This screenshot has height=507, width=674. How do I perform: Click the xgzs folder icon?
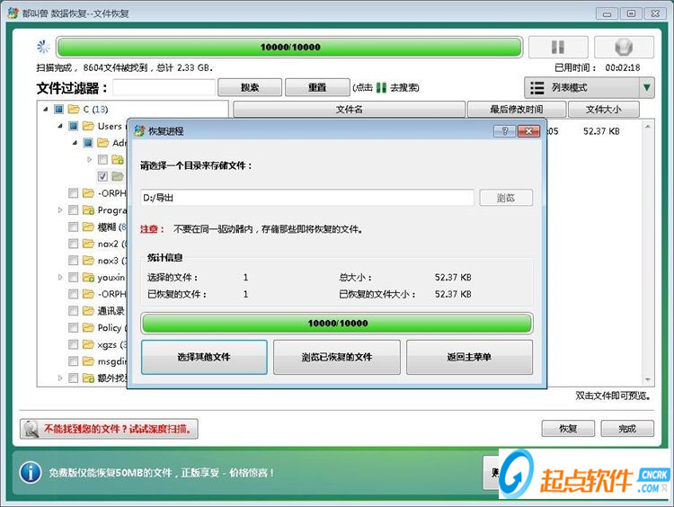click(x=88, y=344)
